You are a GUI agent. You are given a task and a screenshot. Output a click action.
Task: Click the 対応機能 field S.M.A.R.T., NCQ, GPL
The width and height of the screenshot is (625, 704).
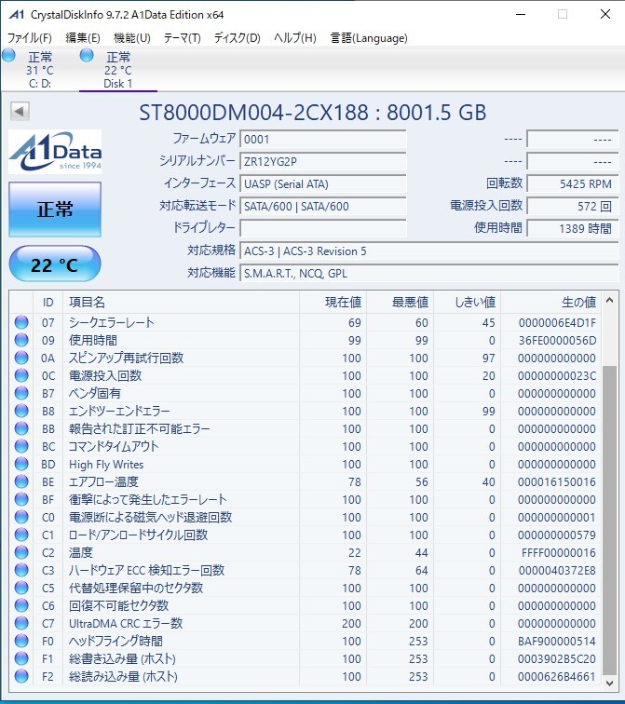point(429,274)
